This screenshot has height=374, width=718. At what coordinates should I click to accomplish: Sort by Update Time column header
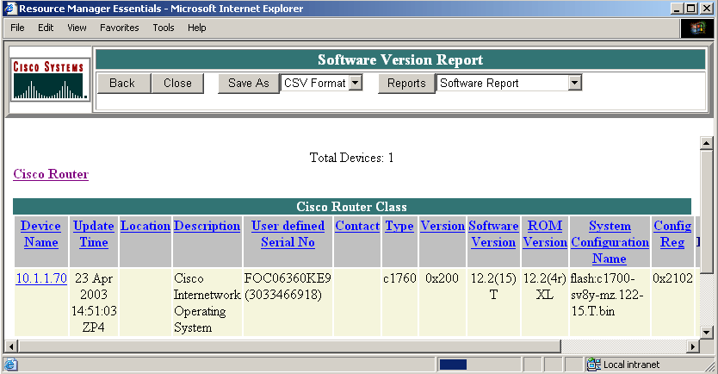[94, 234]
